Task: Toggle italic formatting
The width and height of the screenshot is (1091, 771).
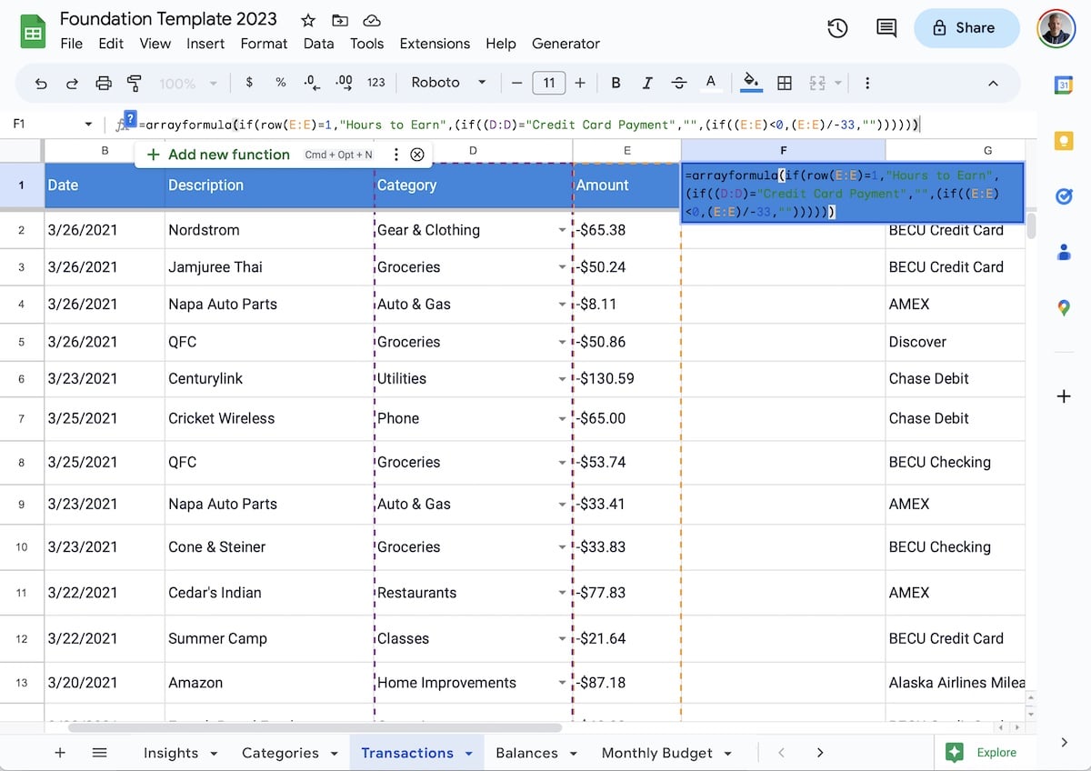Action: click(647, 83)
